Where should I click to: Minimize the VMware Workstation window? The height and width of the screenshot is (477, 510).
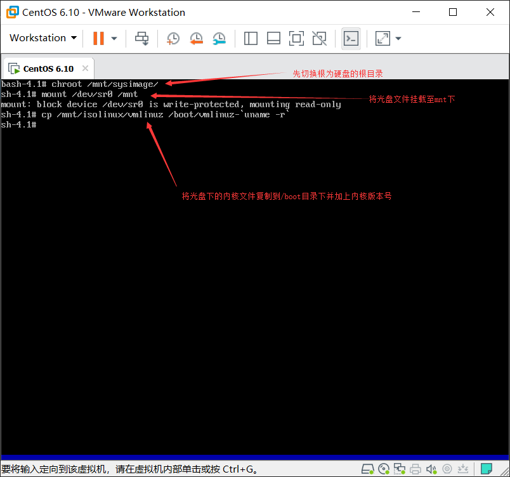coord(416,12)
